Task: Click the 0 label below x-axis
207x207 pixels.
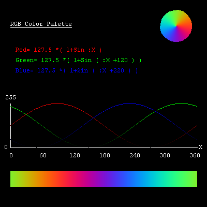Action: coord(11,155)
